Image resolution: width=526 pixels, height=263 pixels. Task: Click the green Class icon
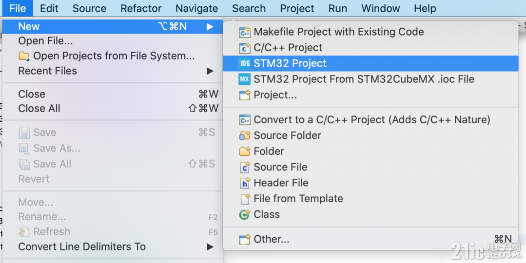pyautogui.click(x=245, y=214)
